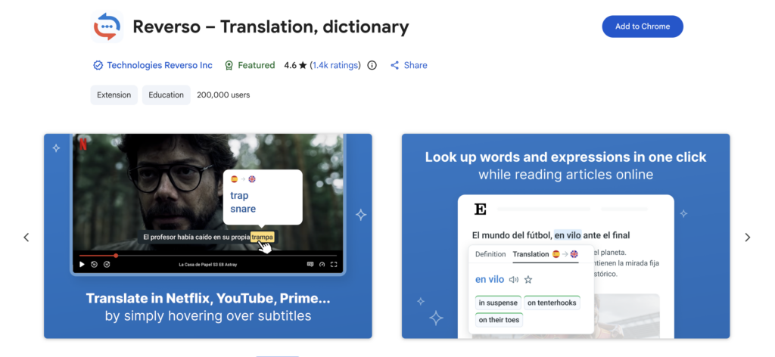Click the star favorite icon next to en vilo

(x=528, y=280)
